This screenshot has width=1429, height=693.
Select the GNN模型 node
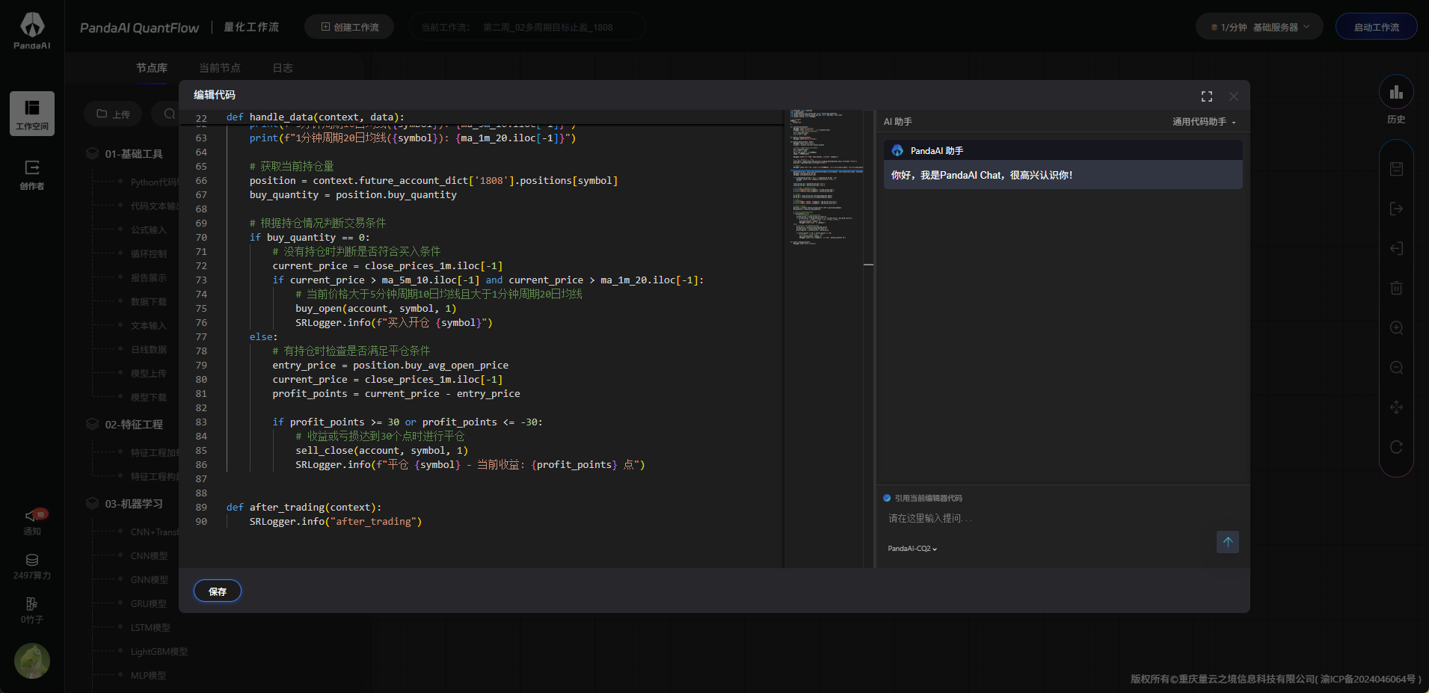coord(149,580)
